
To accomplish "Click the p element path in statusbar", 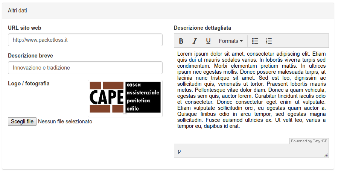I will [x=179, y=151].
